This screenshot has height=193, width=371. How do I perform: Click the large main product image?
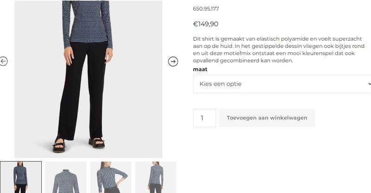pyautogui.click(x=88, y=79)
